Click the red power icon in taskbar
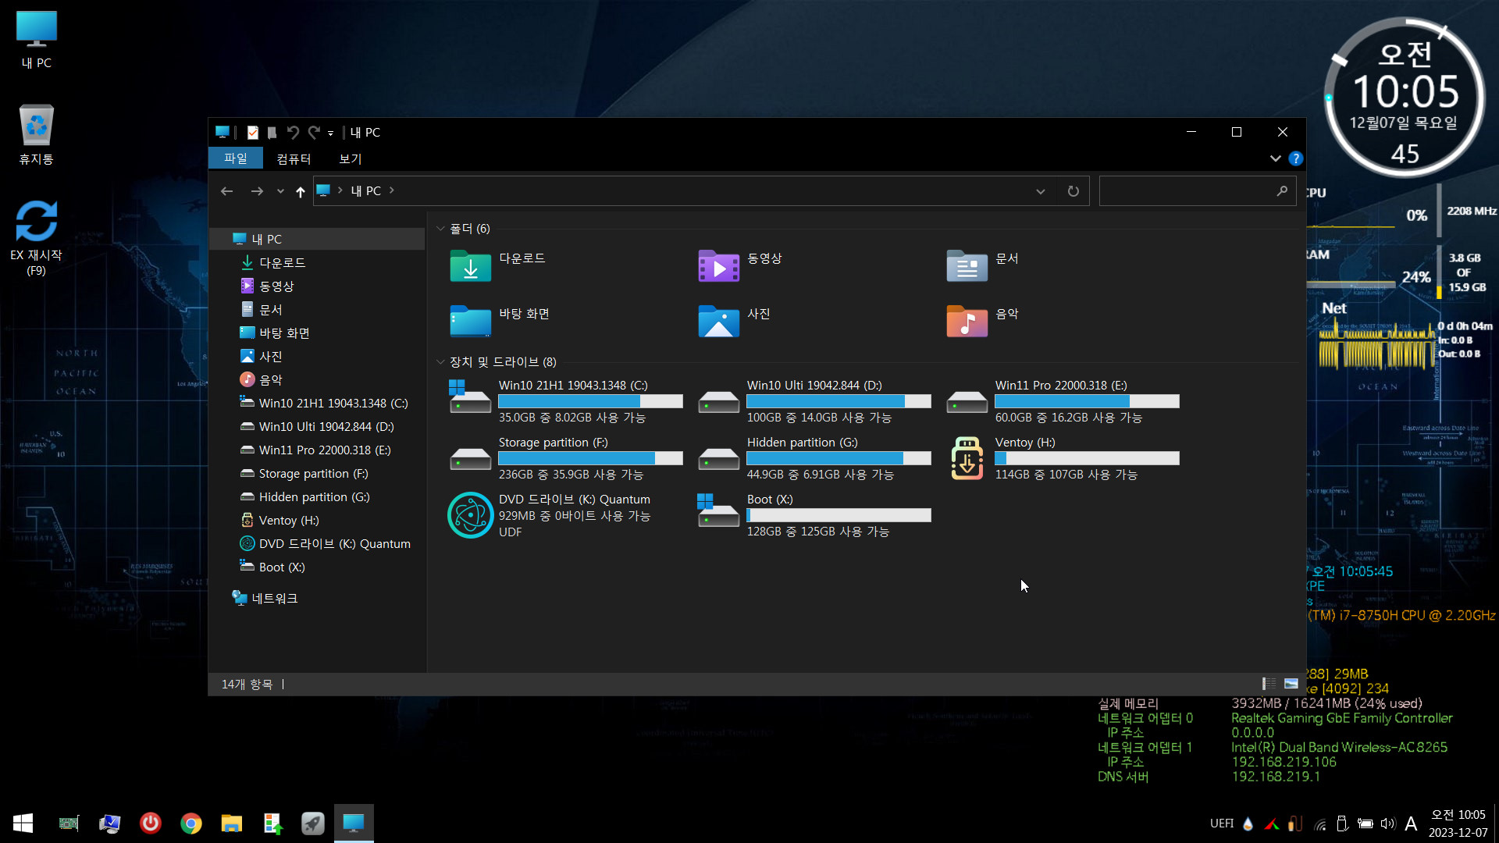Image resolution: width=1499 pixels, height=843 pixels. pyautogui.click(x=151, y=823)
